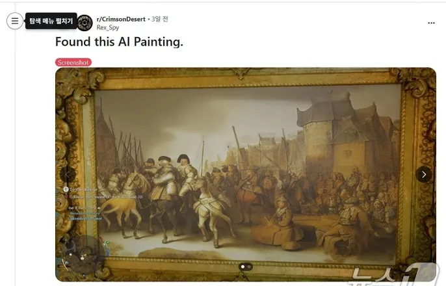Screen dimensions: 446x286
Task: Go to the next gallery image
Action: pos(423,174)
